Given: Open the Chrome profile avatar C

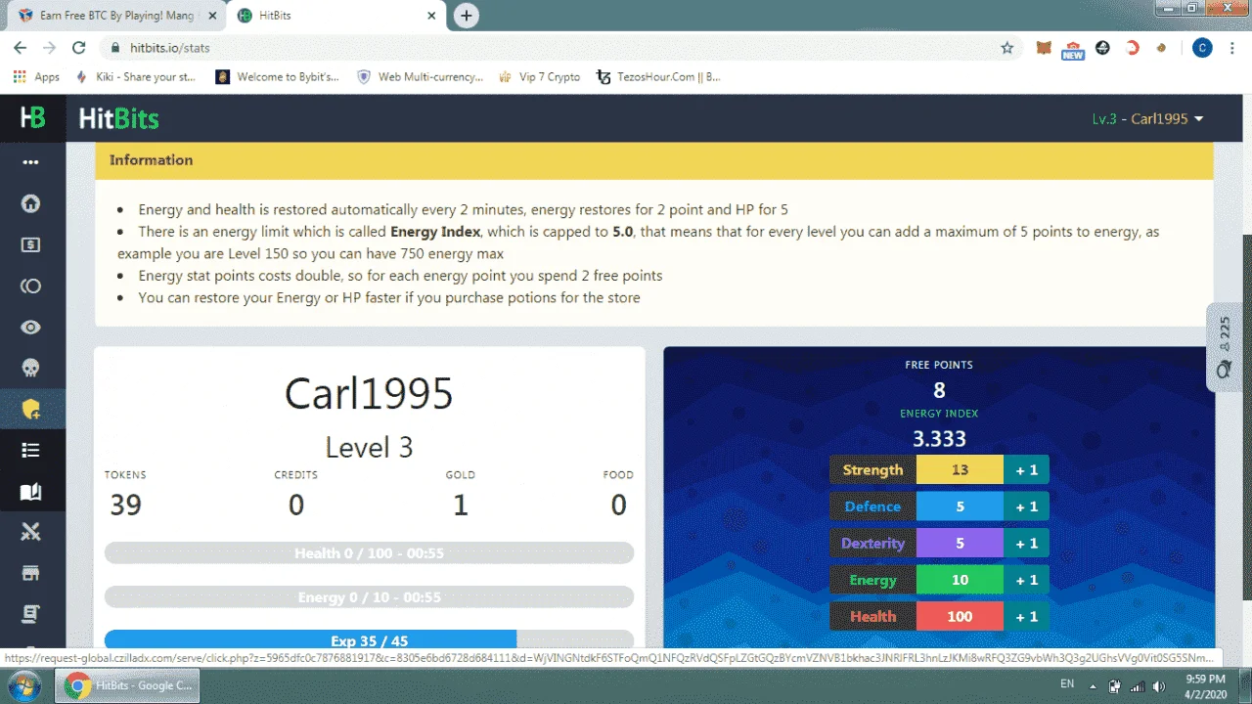Looking at the screenshot, I should 1202,48.
